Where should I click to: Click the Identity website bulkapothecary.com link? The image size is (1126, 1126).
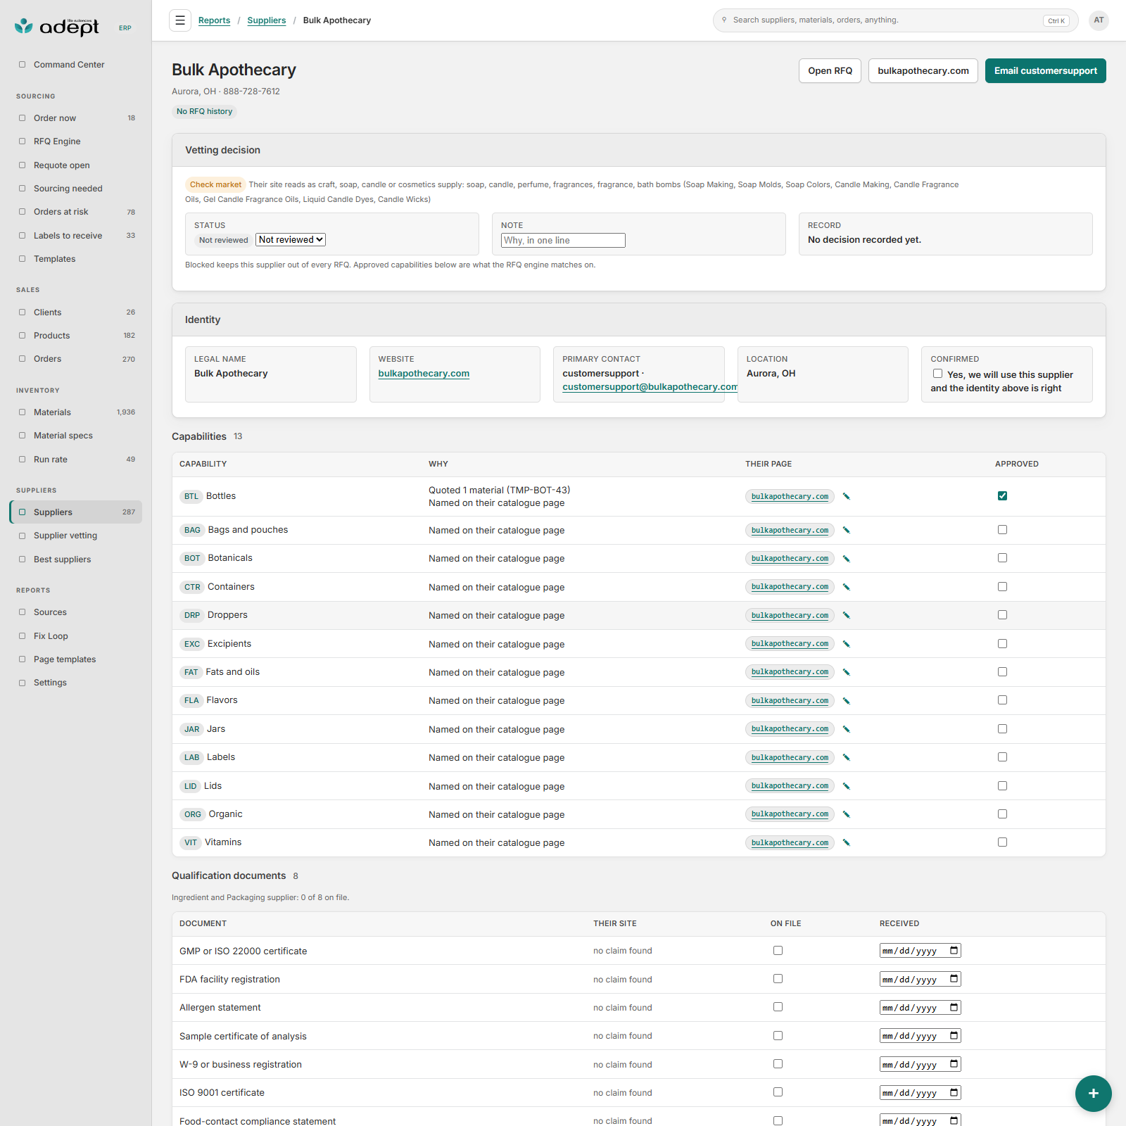pyautogui.click(x=424, y=374)
